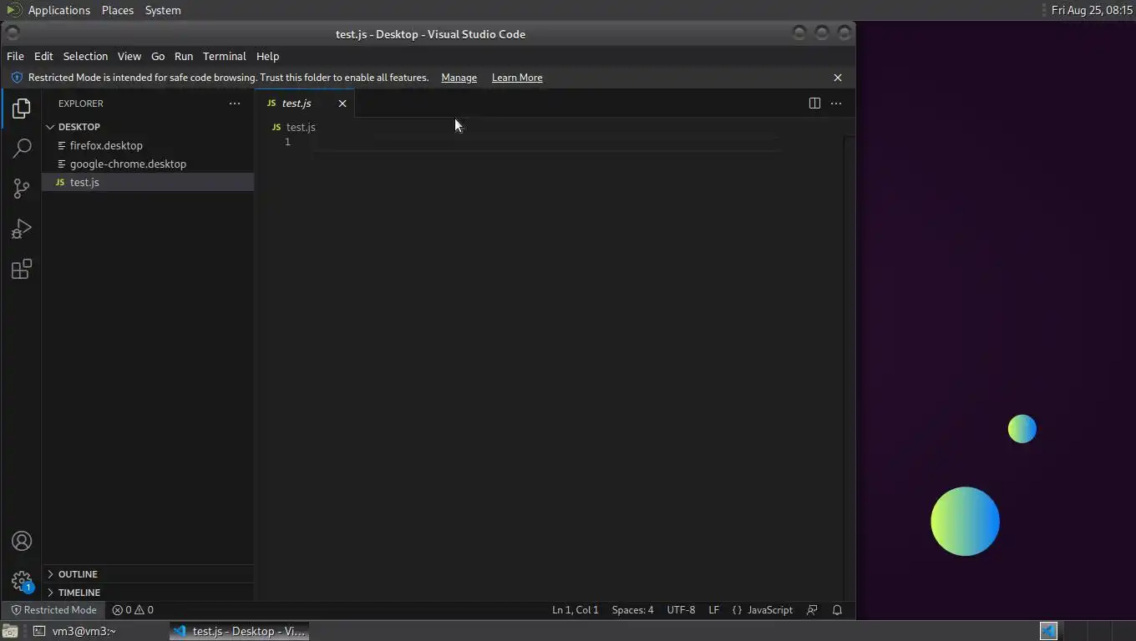
Task: Click the editor vertical scrollbar
Action: point(849,367)
